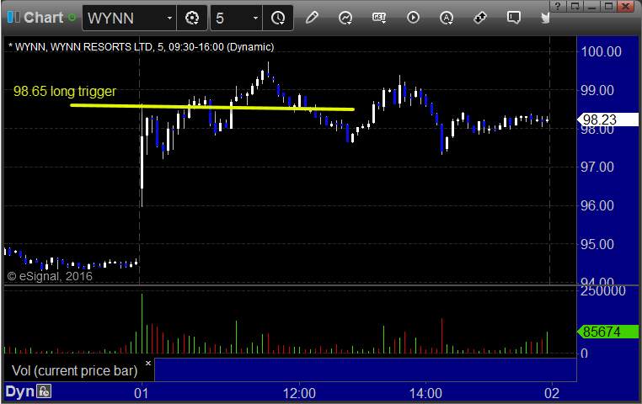Open the alerts 'A' circle icon
The image size is (642, 404).
447,18
